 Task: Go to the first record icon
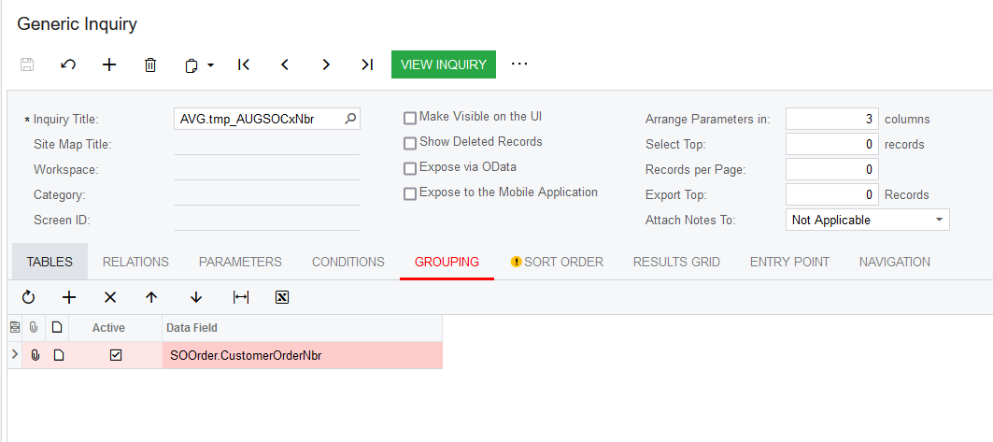[244, 64]
